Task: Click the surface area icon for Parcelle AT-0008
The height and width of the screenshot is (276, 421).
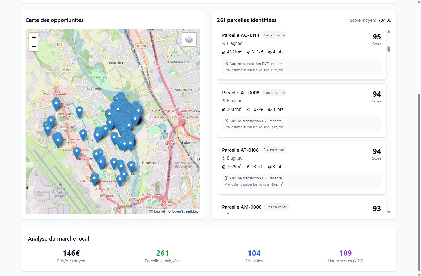Action: point(224,109)
